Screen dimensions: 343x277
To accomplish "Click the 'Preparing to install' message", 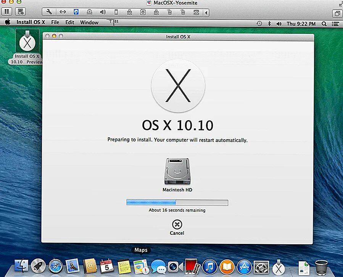I will (177, 140).
